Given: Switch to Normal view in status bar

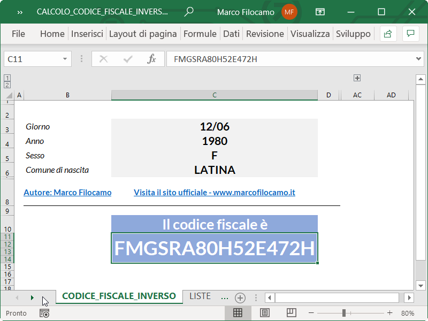Looking at the screenshot, I should click(238, 313).
